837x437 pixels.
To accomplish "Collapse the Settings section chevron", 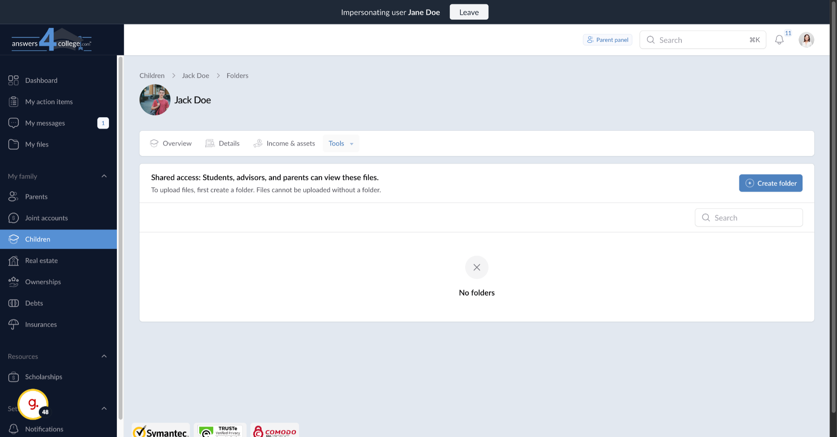I will coord(104,409).
